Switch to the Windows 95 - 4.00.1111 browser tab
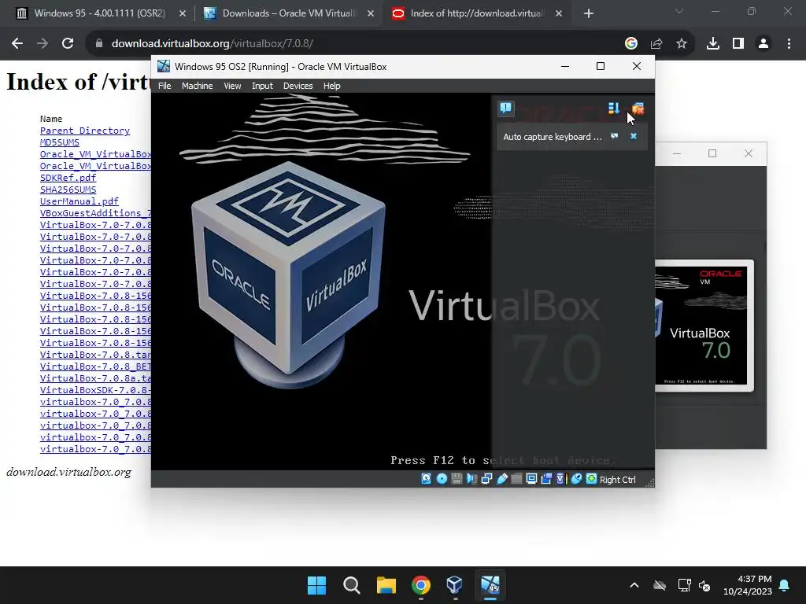Screen dimensions: 806x604 [99, 13]
